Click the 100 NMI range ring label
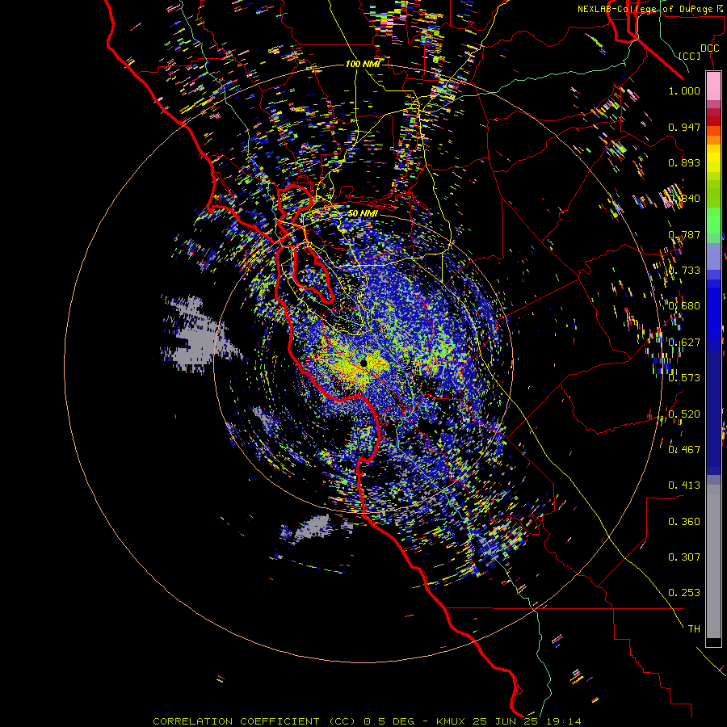Screen dimensions: 727x727 pyautogui.click(x=363, y=64)
